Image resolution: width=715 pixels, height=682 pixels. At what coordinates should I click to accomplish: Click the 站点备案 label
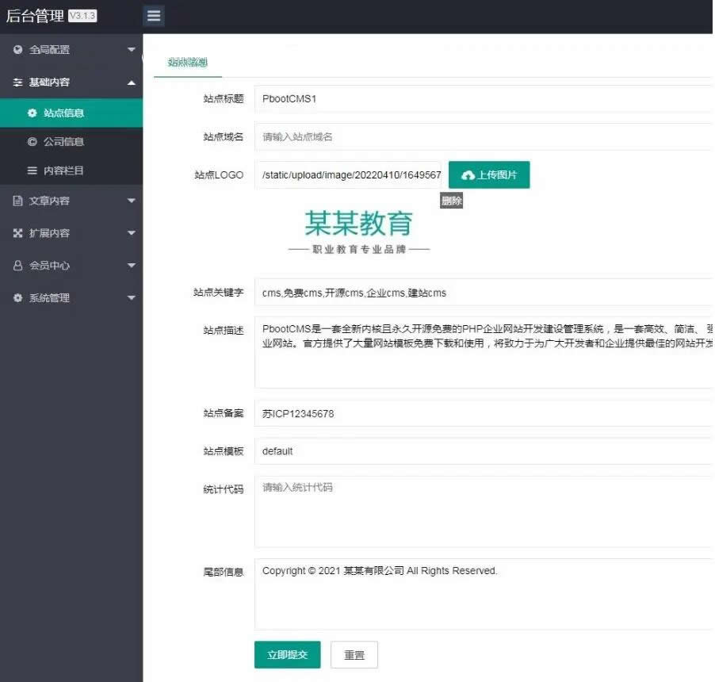pyautogui.click(x=224, y=413)
